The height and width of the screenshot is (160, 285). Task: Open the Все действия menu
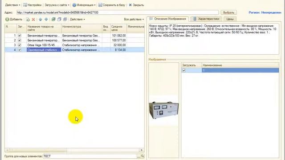click(x=134, y=19)
